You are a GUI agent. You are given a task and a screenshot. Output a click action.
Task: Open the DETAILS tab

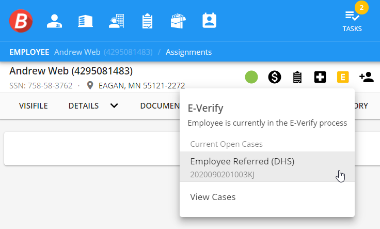(x=84, y=106)
